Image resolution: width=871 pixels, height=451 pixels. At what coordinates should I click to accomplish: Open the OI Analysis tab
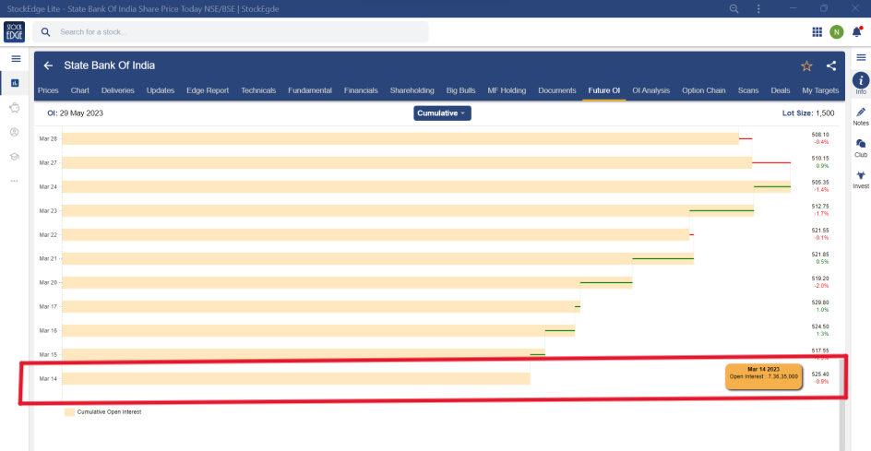pyautogui.click(x=650, y=91)
